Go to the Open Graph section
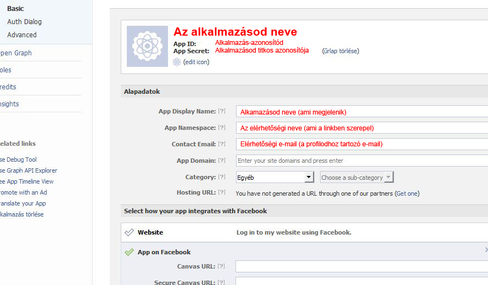 coord(16,53)
